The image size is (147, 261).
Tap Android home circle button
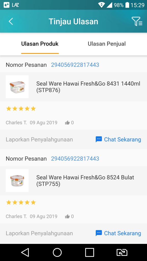pyautogui.click(x=57, y=252)
